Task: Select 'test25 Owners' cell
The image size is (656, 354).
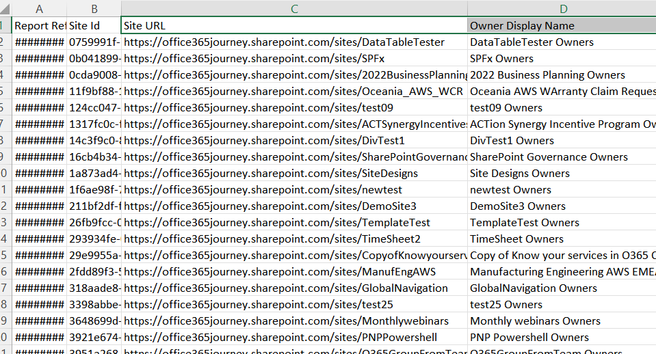Action: (562, 305)
